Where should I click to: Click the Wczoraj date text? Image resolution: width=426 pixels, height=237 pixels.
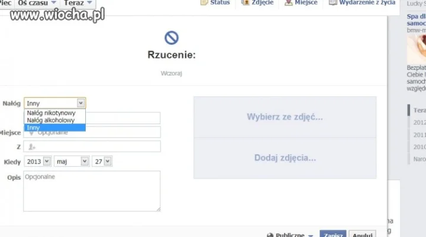click(x=171, y=73)
